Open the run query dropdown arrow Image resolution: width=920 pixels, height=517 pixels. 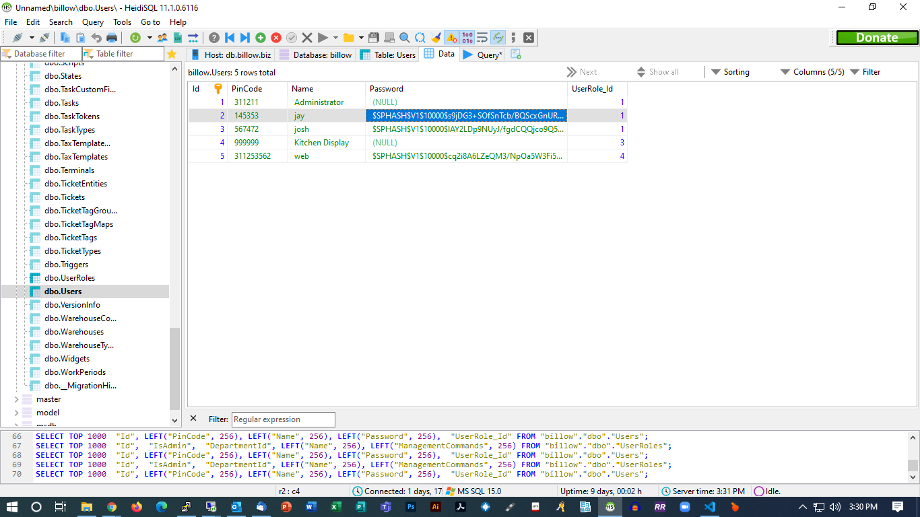click(x=335, y=38)
